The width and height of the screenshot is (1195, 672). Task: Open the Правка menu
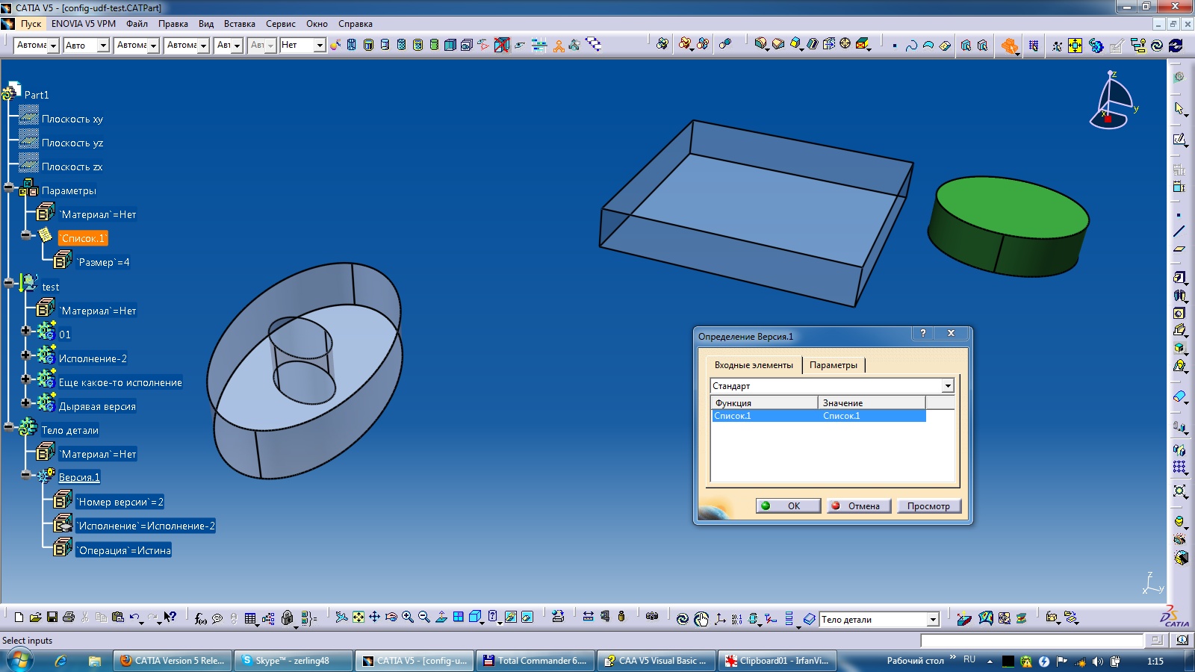pyautogui.click(x=173, y=24)
